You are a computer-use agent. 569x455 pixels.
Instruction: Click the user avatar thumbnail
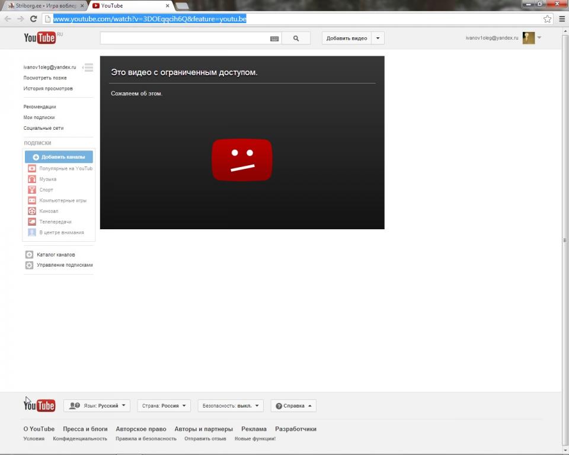click(x=528, y=38)
